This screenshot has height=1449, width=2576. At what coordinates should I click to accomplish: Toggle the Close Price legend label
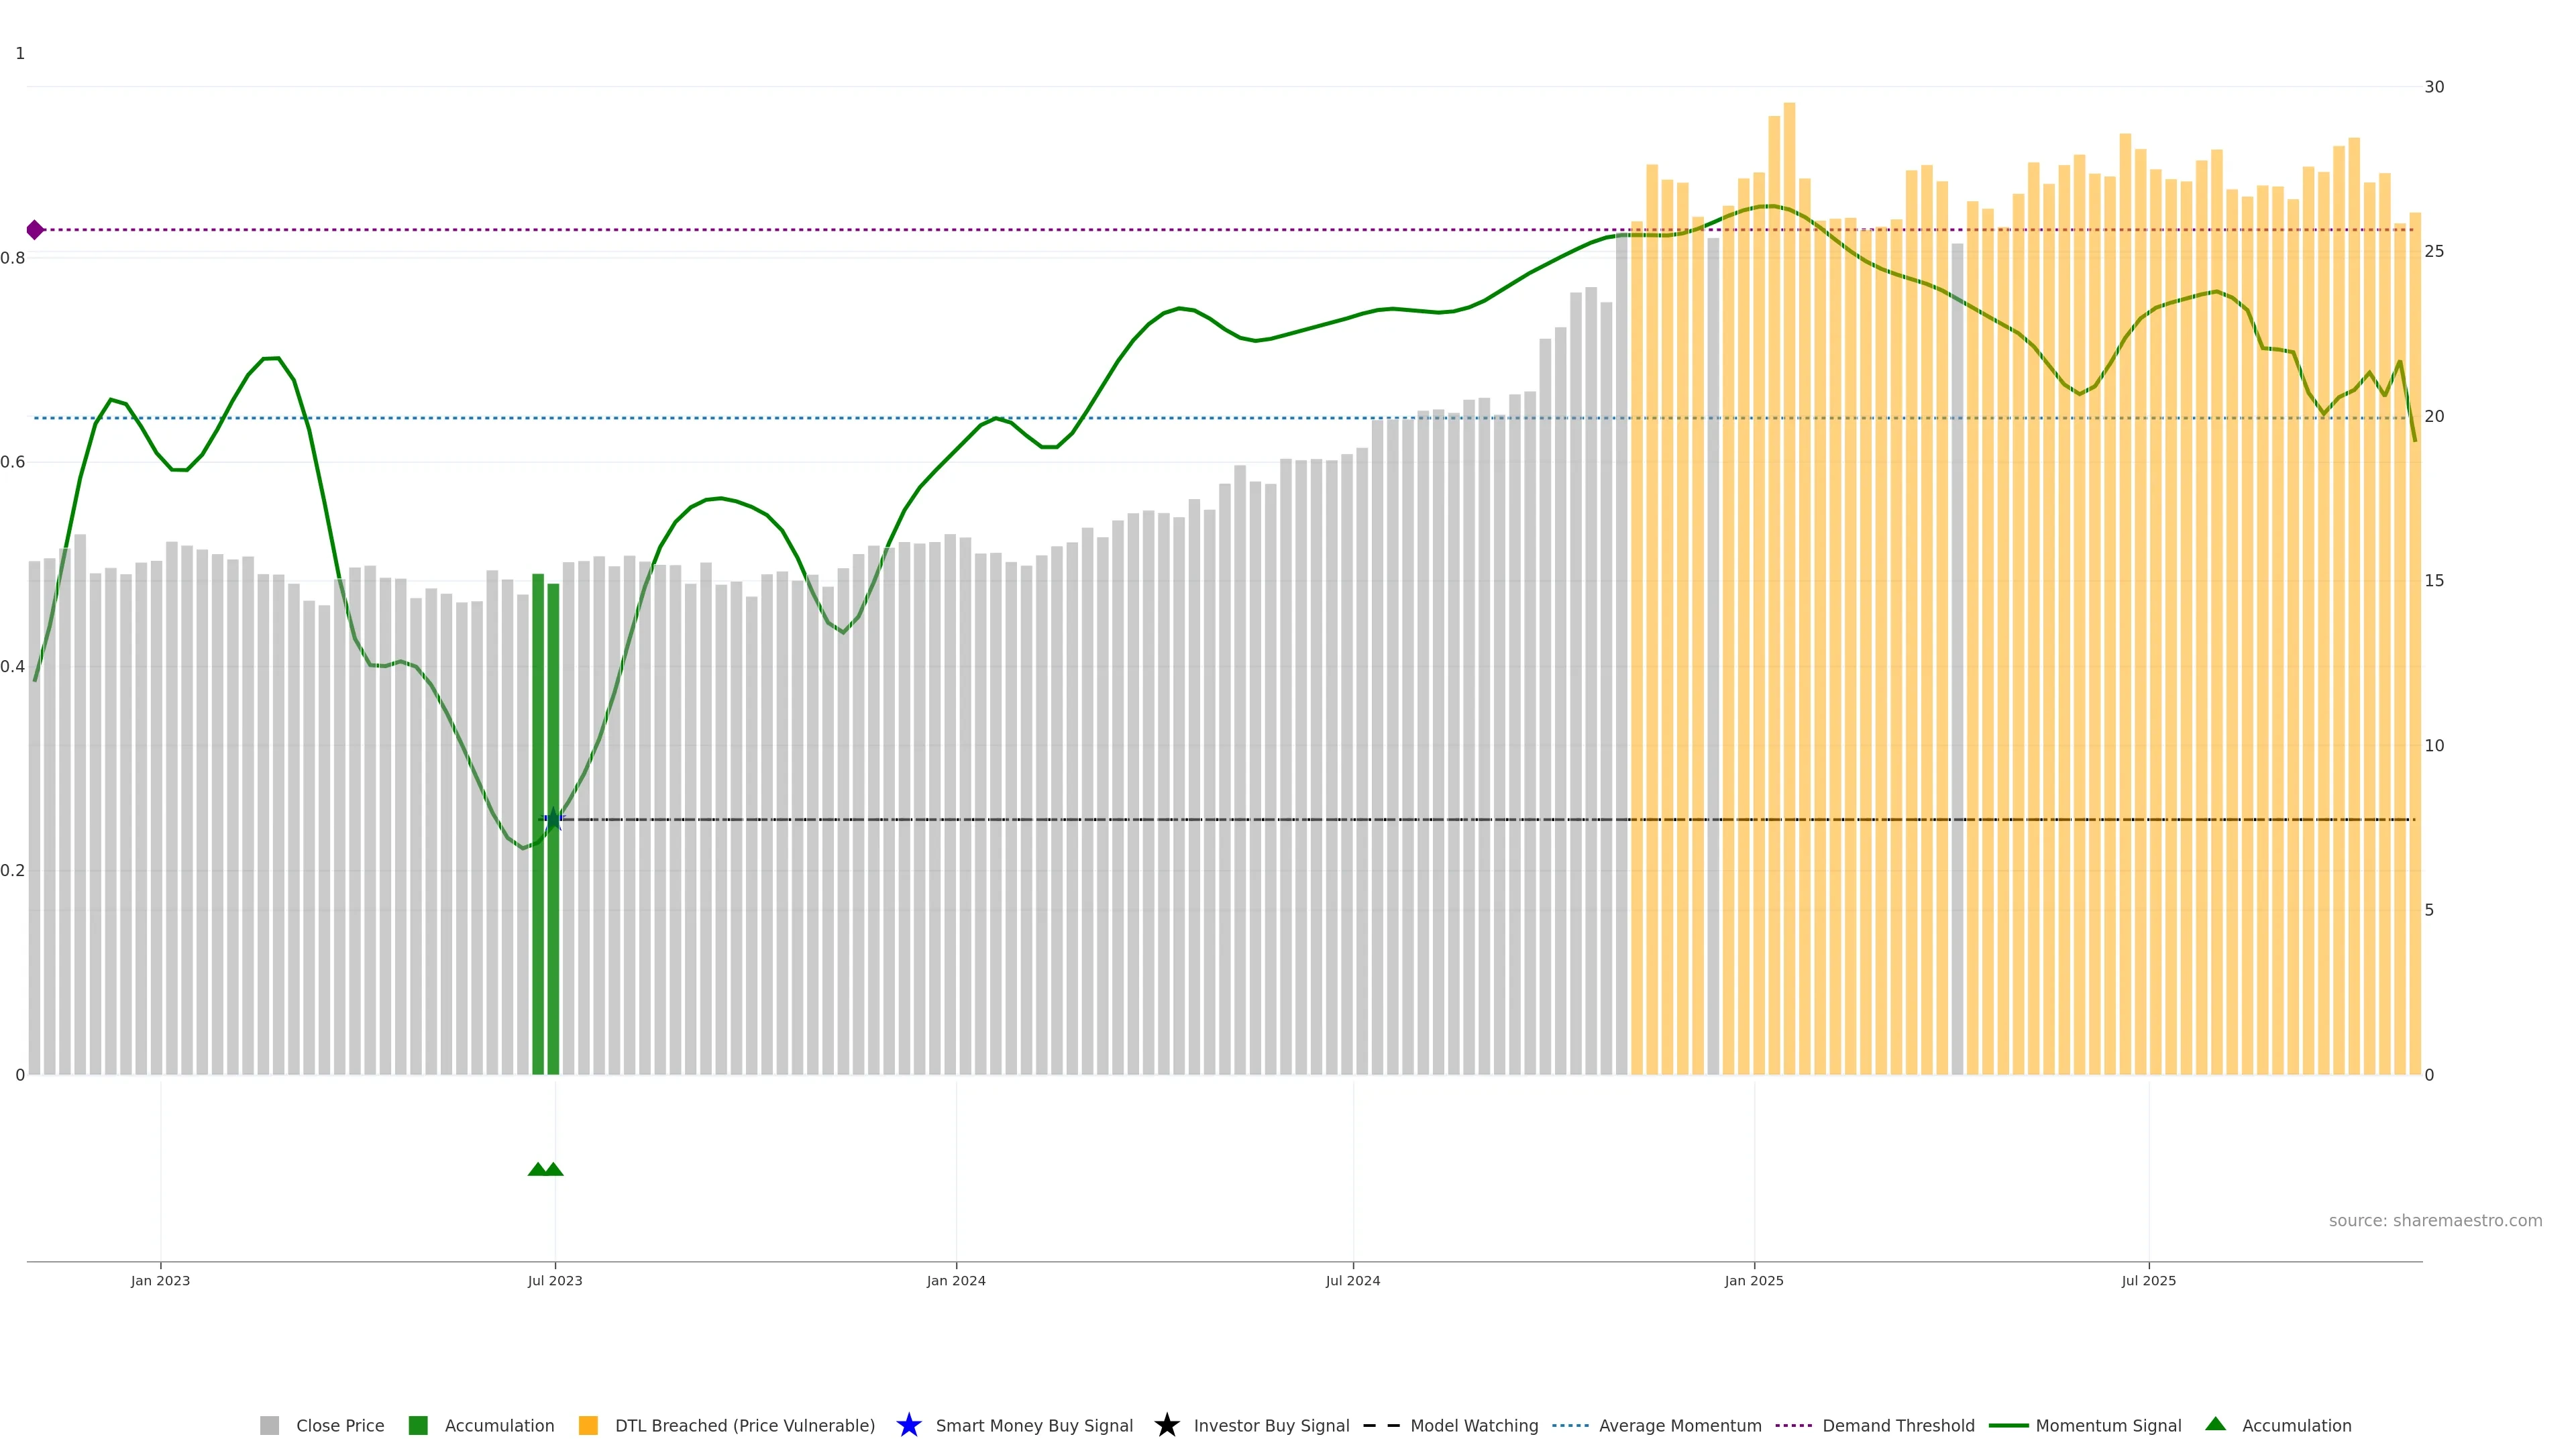pos(340,1425)
